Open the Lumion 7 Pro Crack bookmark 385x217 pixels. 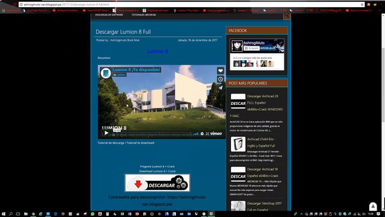pos(186,10)
